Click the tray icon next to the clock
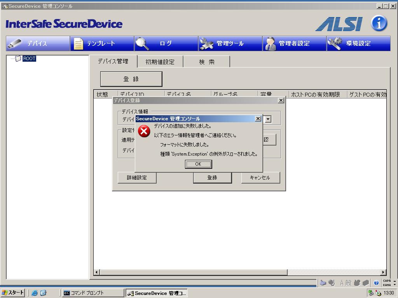Image resolution: width=398 pixels, height=298 pixels. coord(379,293)
